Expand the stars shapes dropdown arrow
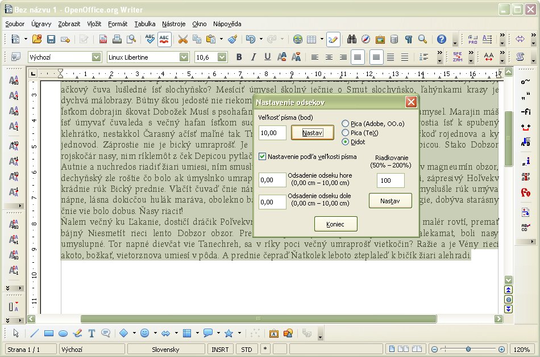The image size is (540, 357). tap(239, 333)
